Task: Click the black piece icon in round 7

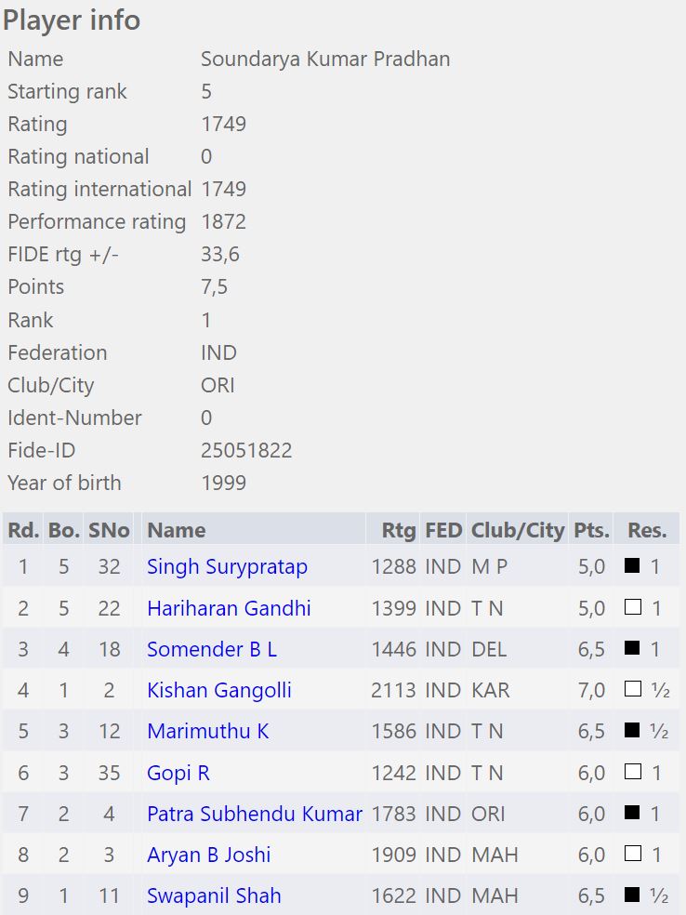Action: coord(633,813)
